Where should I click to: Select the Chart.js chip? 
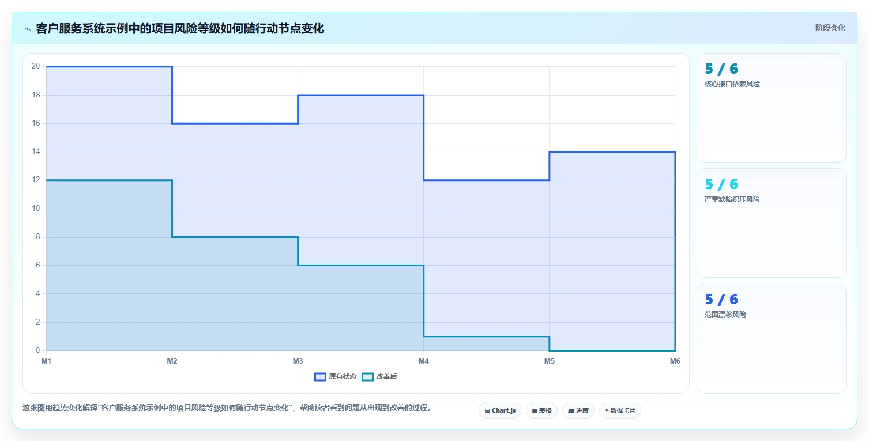pos(500,410)
